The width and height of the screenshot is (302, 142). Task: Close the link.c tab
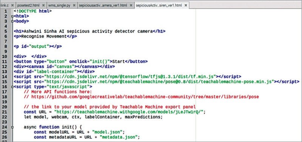(x=12, y=5)
